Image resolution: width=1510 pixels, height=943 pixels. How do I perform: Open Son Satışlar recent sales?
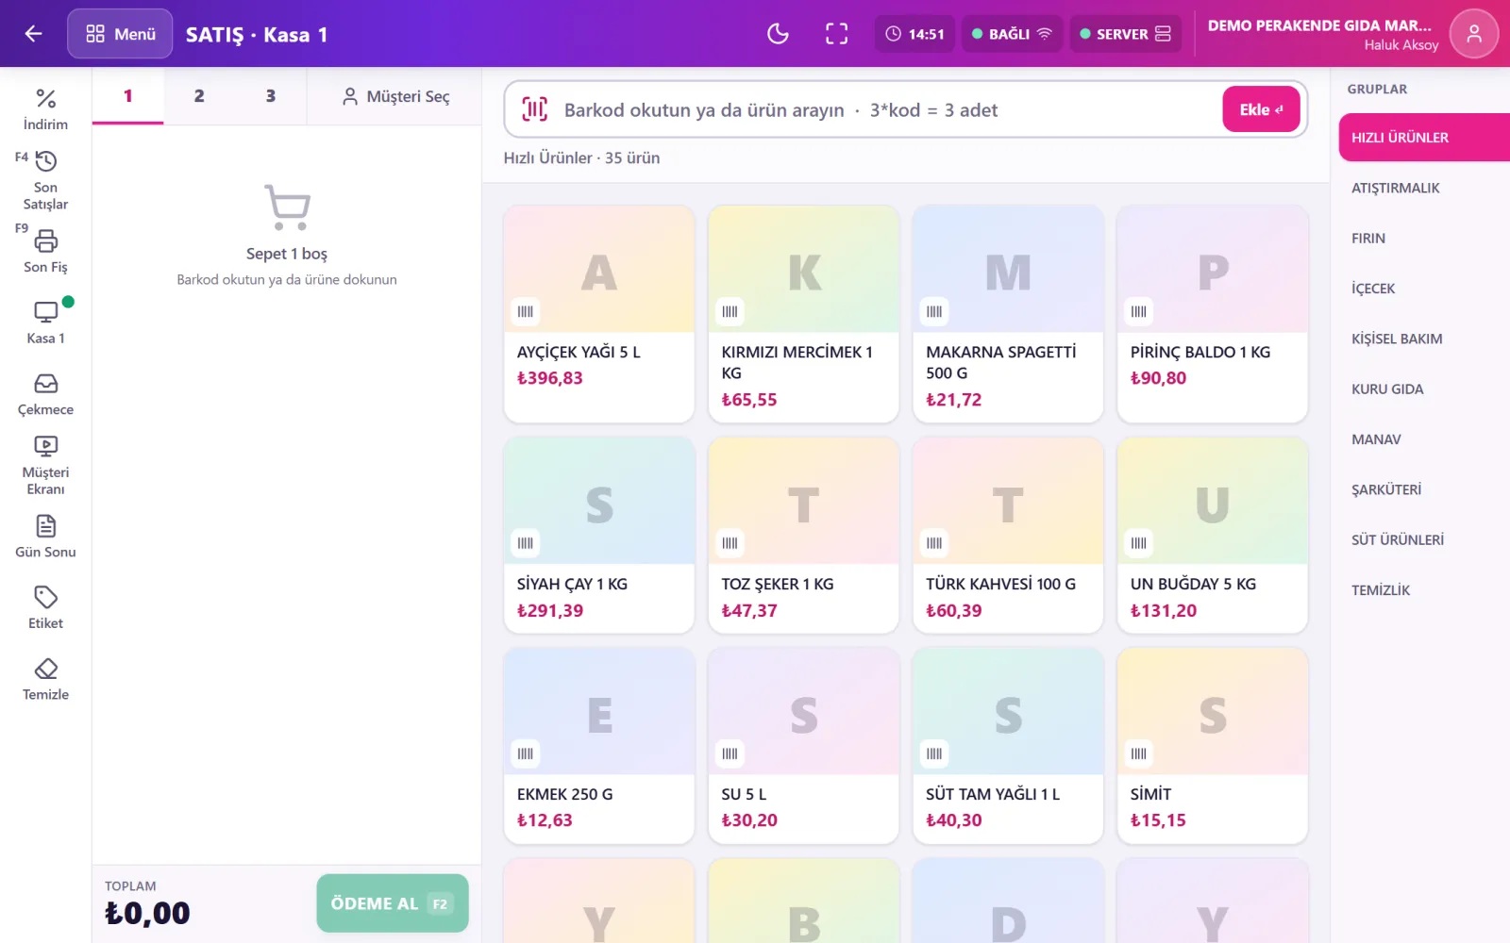click(x=45, y=180)
